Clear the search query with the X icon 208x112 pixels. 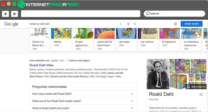[121, 24]
